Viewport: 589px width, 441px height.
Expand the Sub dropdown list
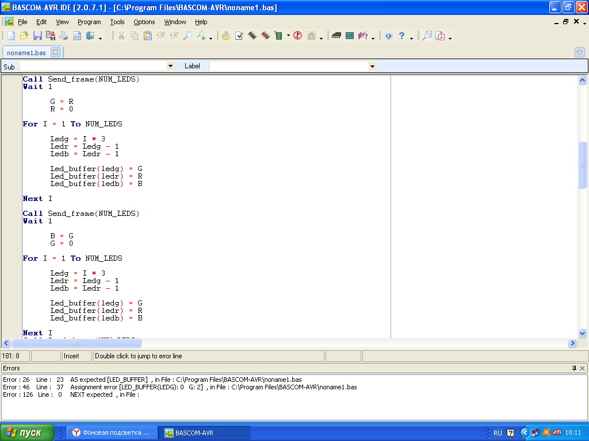170,67
